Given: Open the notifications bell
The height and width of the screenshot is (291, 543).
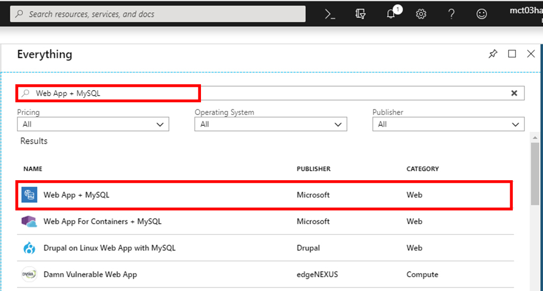Looking at the screenshot, I should 391,14.
